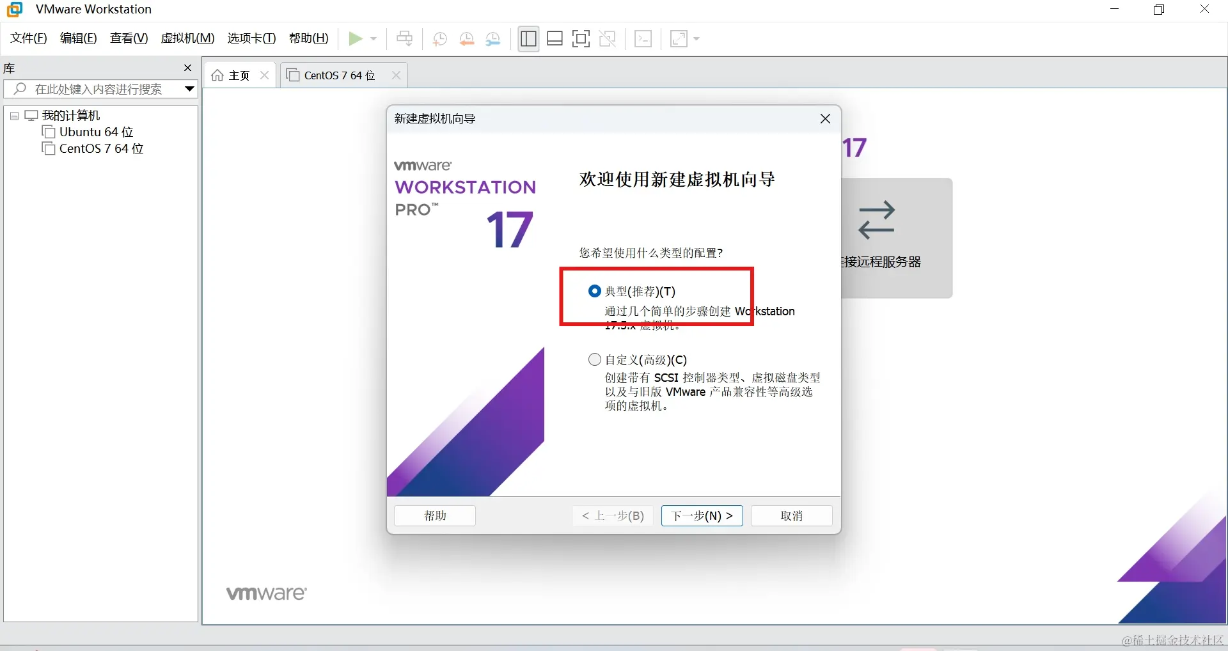Close the CentOS 7 64 位 tab

pos(396,75)
